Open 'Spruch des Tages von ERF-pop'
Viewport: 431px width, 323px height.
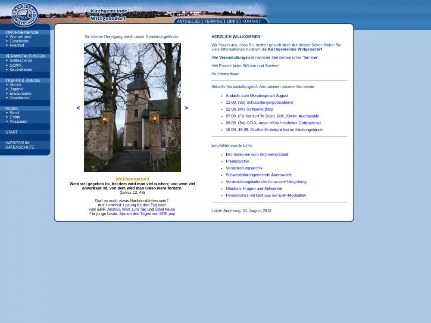[x=147, y=214]
